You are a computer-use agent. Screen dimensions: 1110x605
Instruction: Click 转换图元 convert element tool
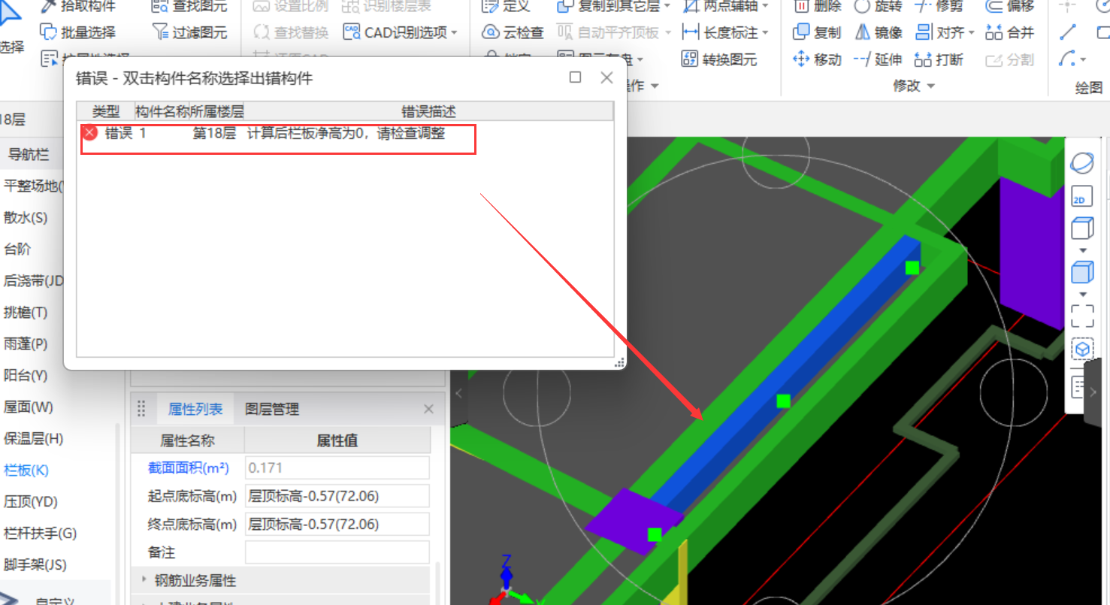pos(719,59)
